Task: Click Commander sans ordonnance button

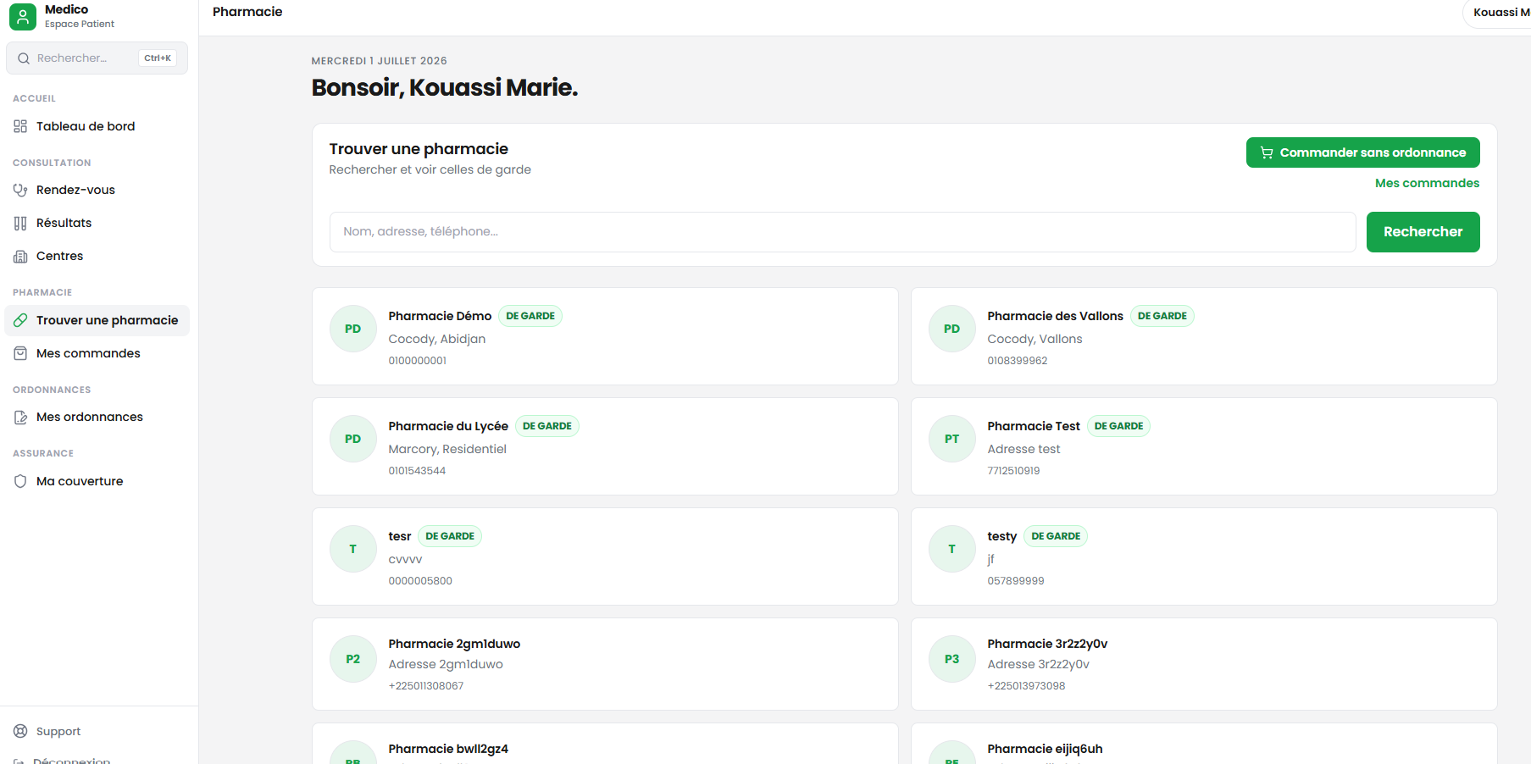Action: (1362, 152)
